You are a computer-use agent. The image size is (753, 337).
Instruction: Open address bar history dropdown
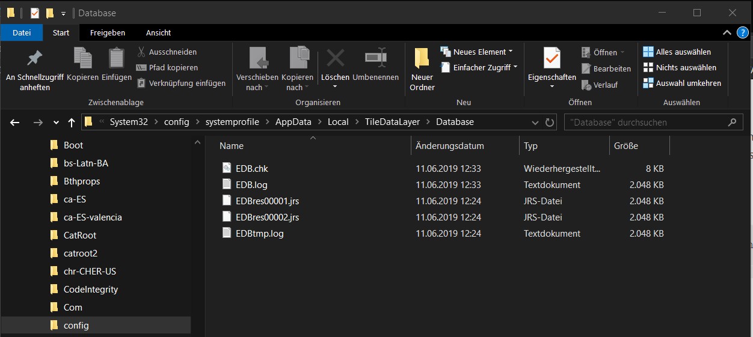point(535,122)
